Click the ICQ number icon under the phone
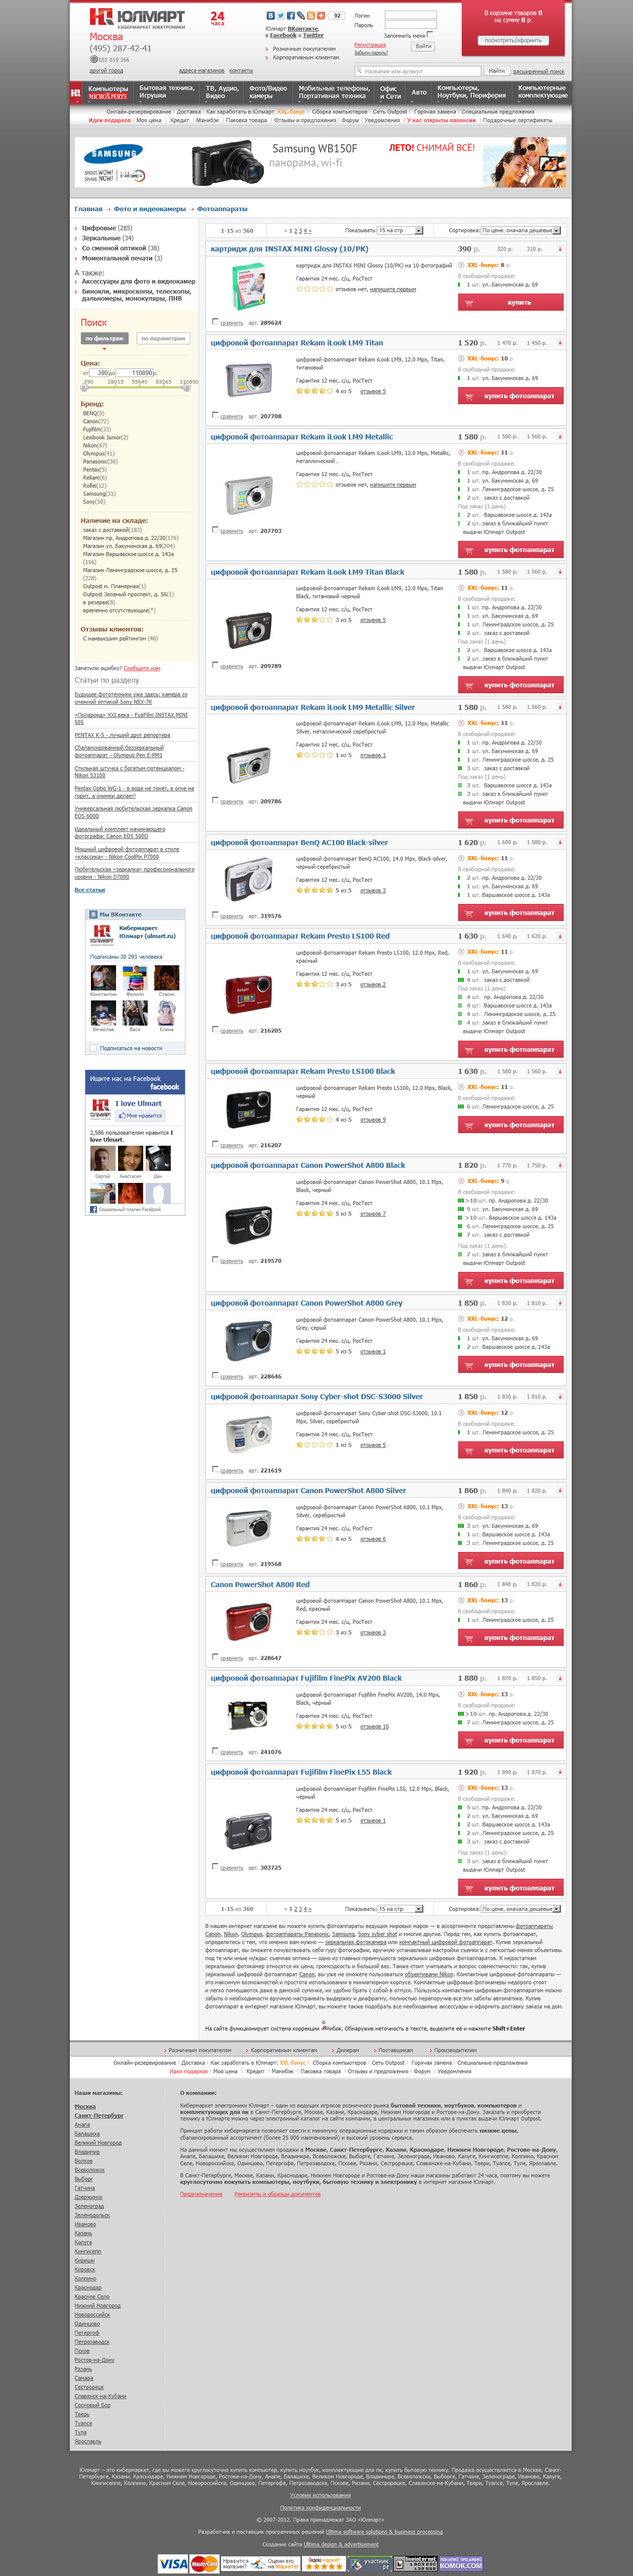 coord(93,59)
